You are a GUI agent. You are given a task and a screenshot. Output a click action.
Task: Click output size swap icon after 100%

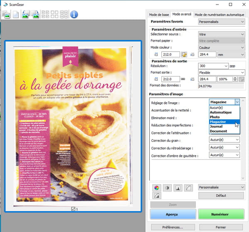(x=242, y=79)
